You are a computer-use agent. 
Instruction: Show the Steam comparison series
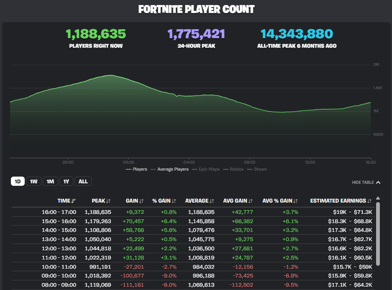(257, 169)
